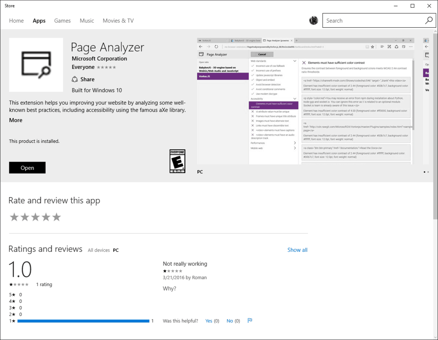Report the review with the flag icon
The image size is (438, 340).
(x=250, y=320)
